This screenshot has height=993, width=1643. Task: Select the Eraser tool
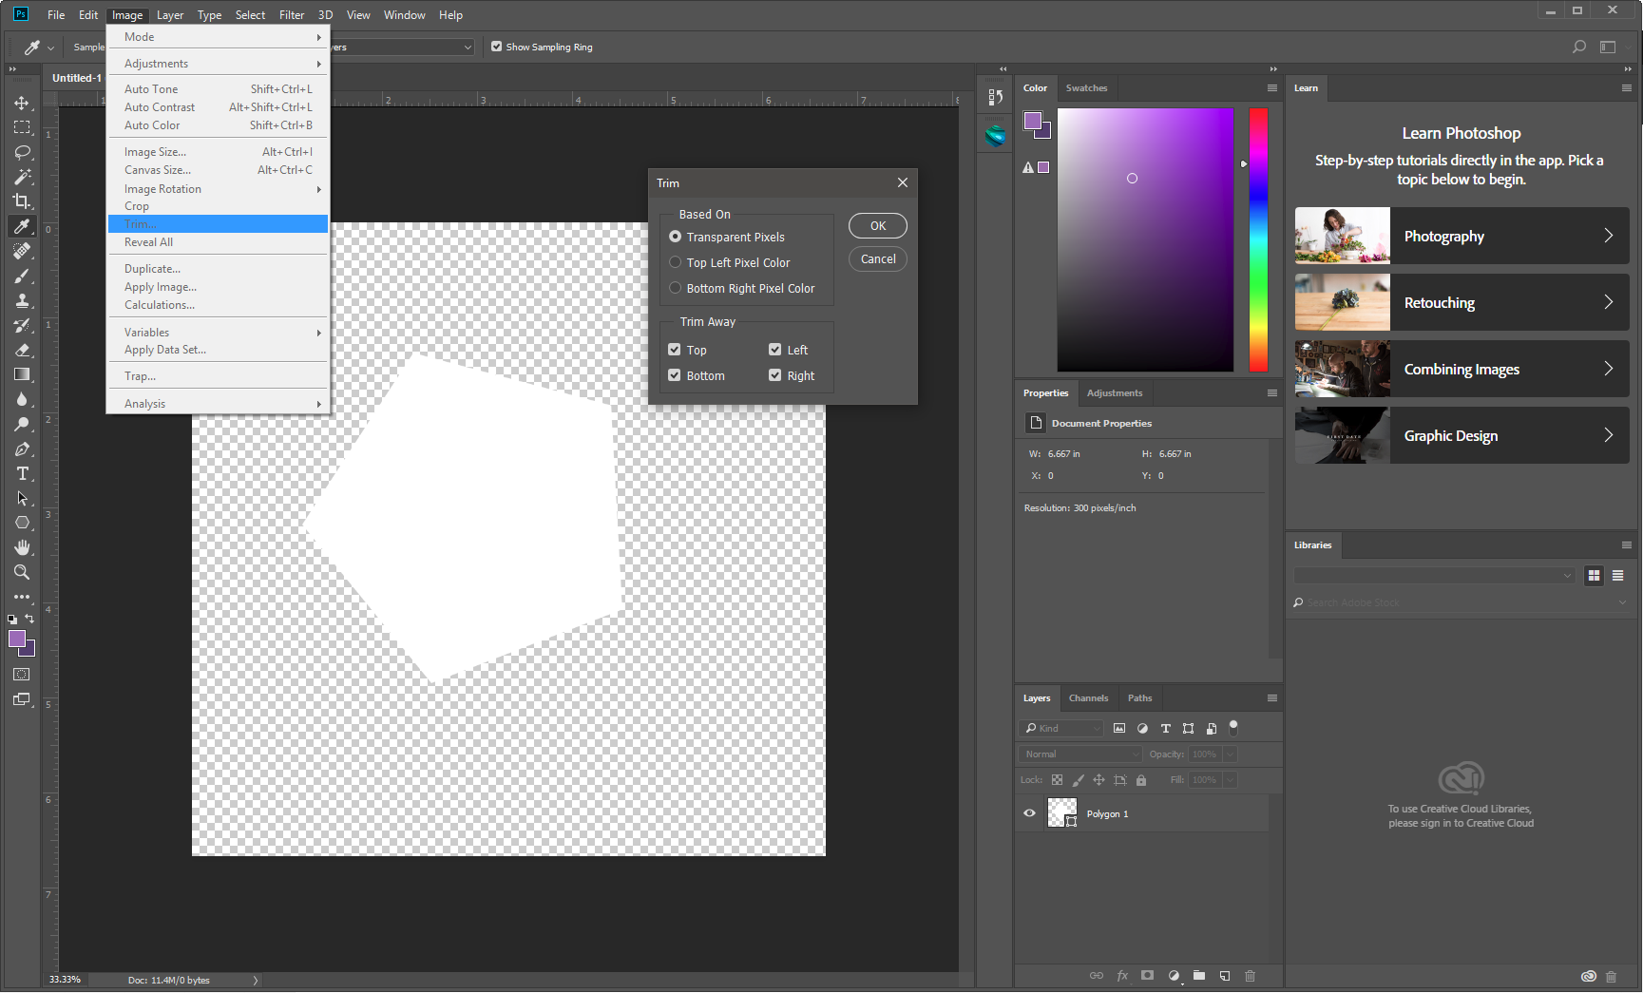coord(22,350)
